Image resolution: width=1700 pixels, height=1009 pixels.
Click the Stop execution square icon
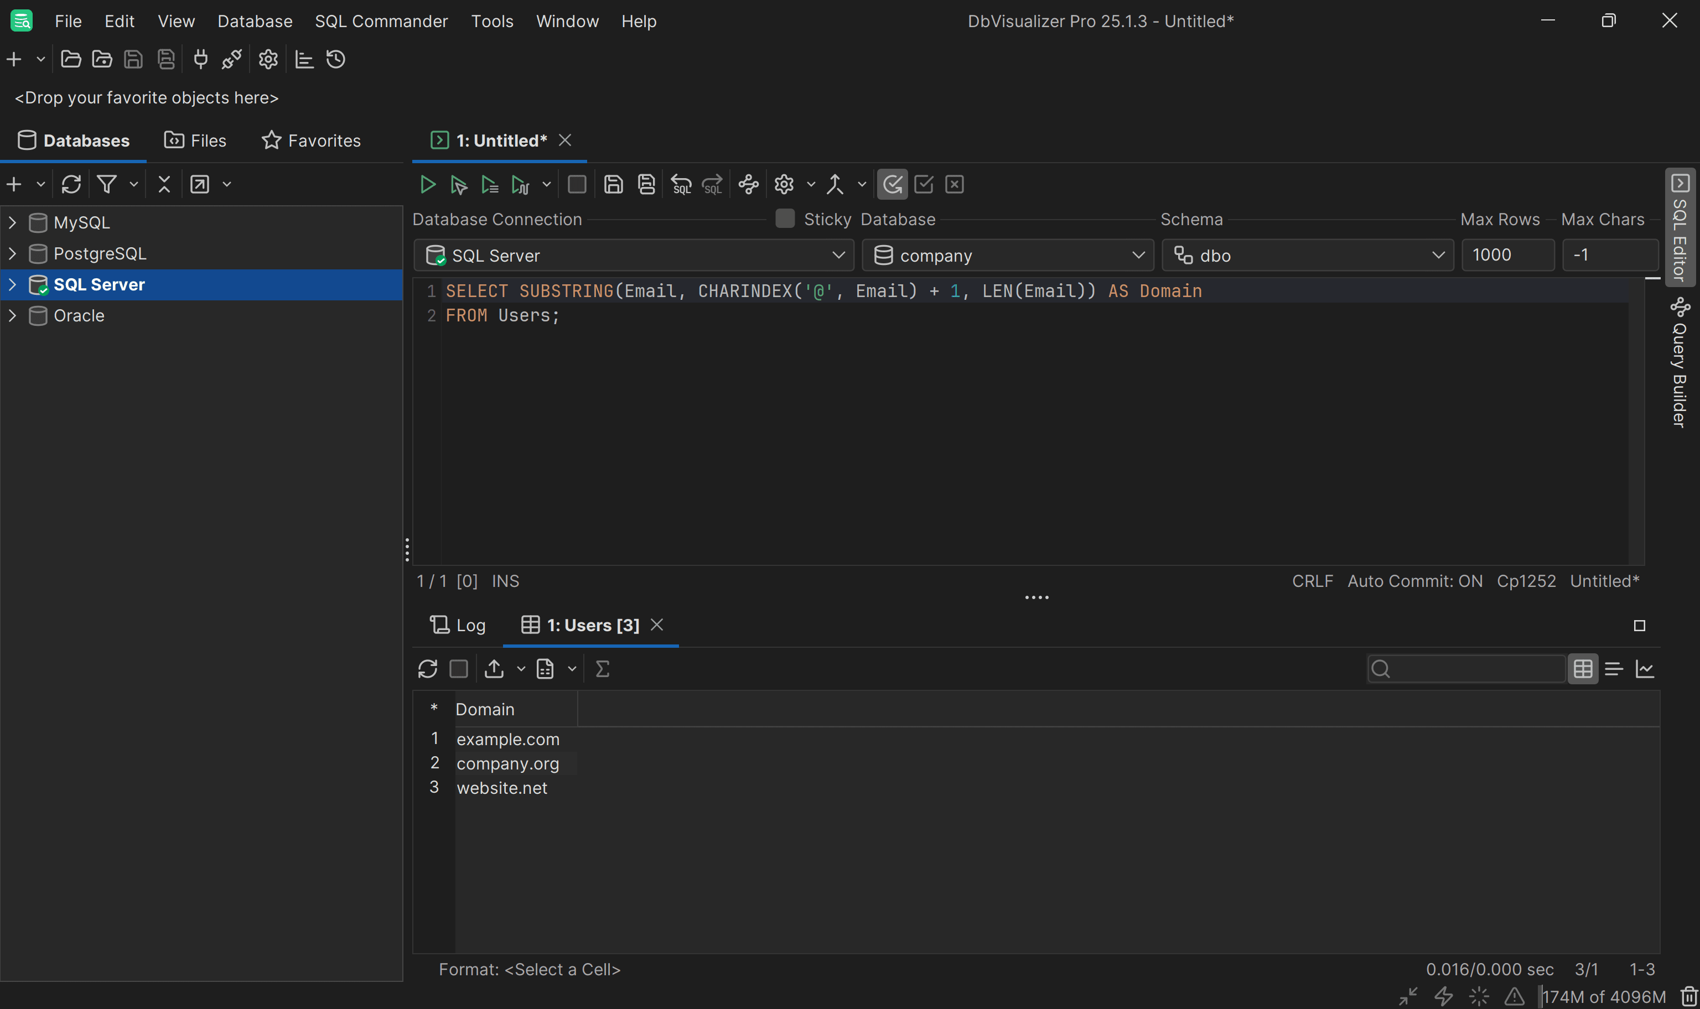click(577, 184)
